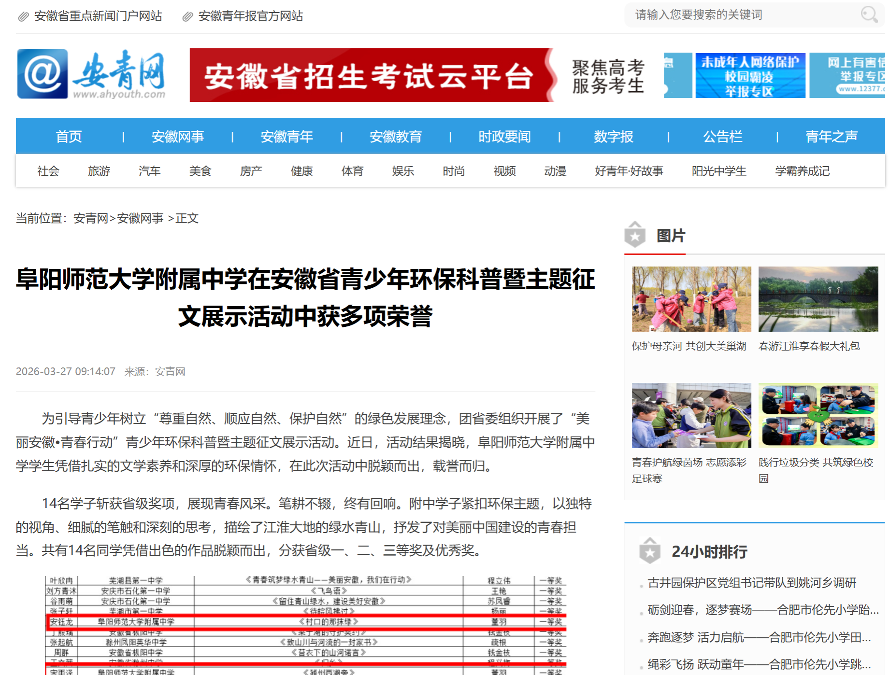
Task: Click paperclip icon beside 安徽省重点新闻门户网站
Action: (23, 17)
